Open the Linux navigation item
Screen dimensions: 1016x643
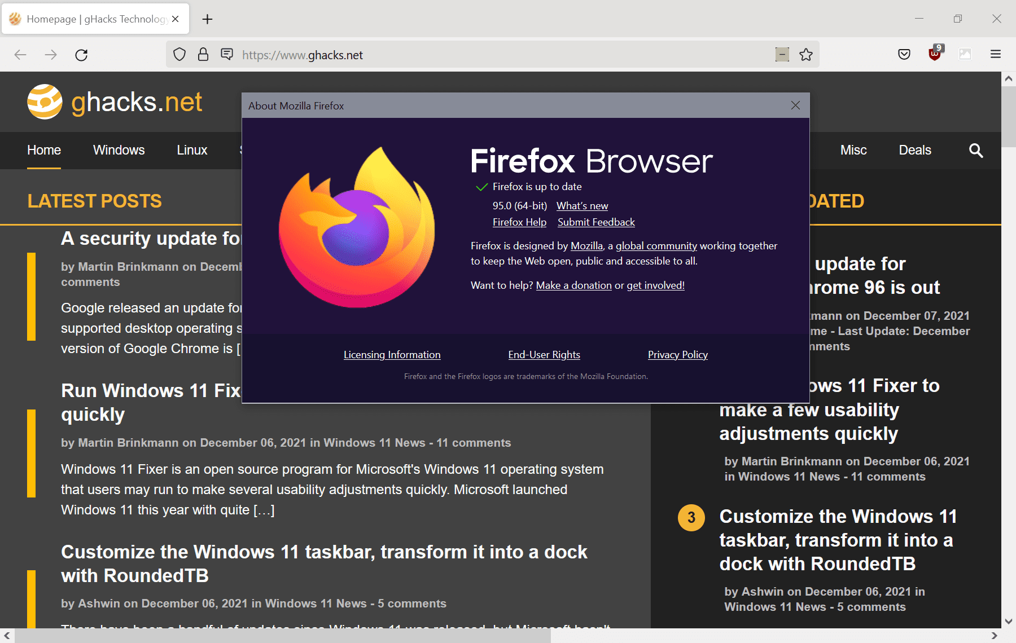click(x=192, y=150)
